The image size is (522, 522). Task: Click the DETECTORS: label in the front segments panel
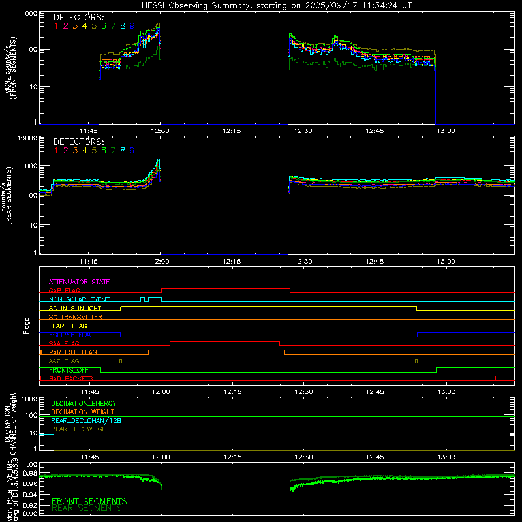coord(78,18)
